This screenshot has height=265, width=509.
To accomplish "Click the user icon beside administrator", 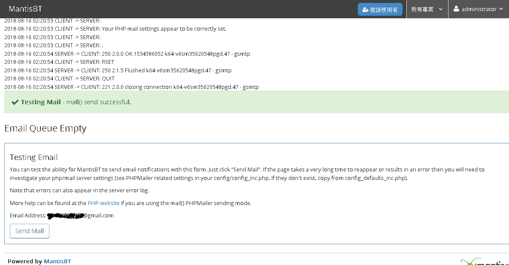I will (x=456, y=9).
